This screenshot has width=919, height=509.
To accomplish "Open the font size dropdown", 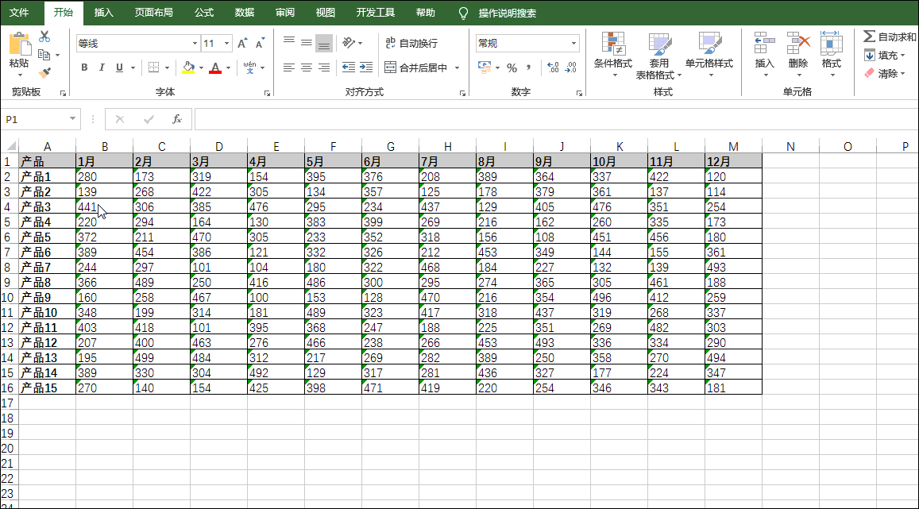I will click(227, 44).
